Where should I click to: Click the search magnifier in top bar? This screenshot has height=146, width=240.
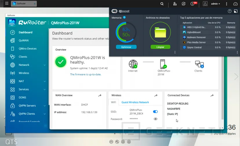[162, 4]
